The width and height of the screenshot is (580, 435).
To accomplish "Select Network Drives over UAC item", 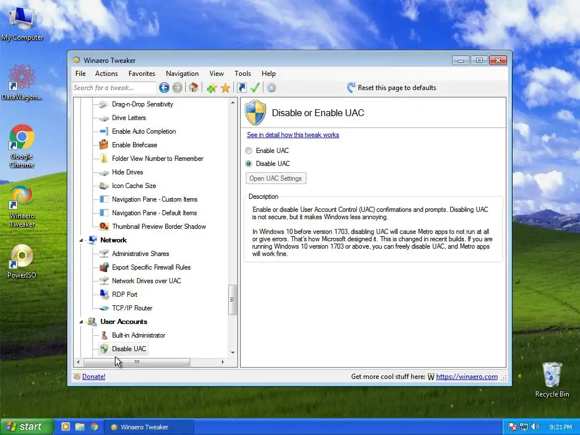I will (147, 281).
